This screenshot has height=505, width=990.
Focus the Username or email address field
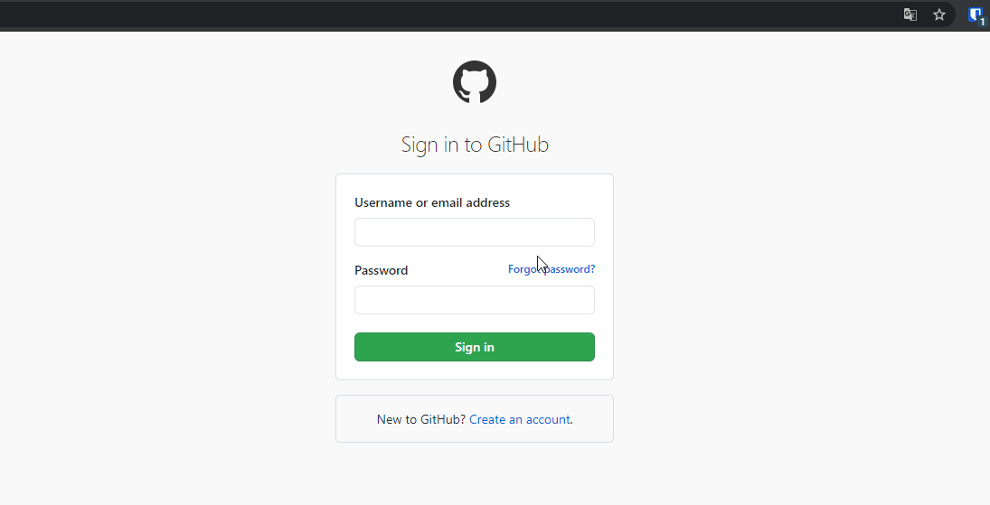coord(475,232)
